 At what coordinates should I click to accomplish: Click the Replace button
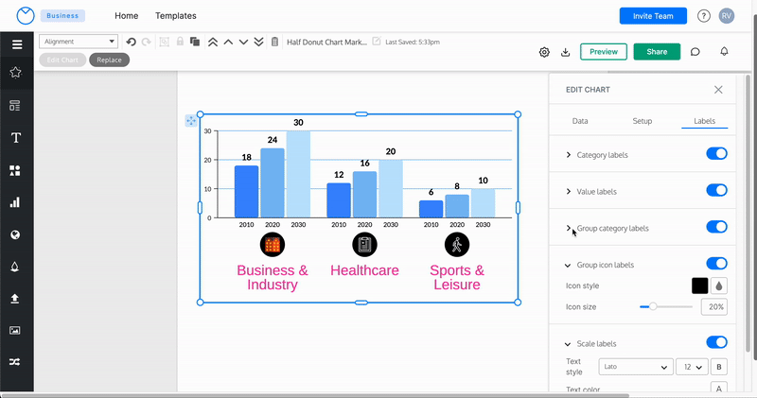click(x=109, y=60)
